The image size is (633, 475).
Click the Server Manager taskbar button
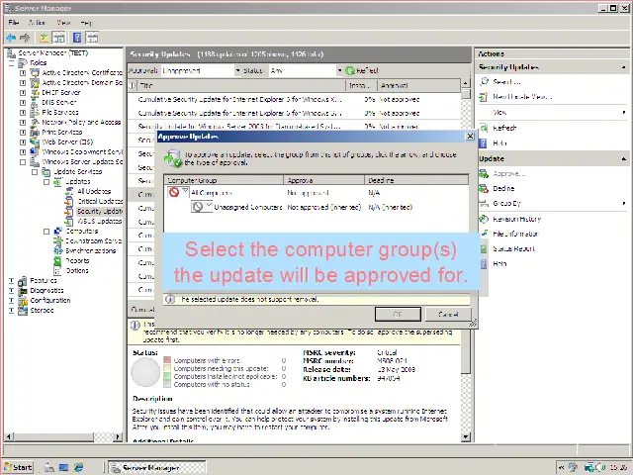tap(157, 468)
